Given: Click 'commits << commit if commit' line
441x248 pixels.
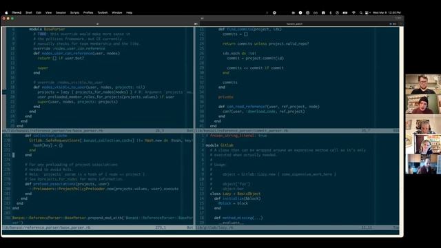Looking at the screenshot, I should (x=255, y=68).
